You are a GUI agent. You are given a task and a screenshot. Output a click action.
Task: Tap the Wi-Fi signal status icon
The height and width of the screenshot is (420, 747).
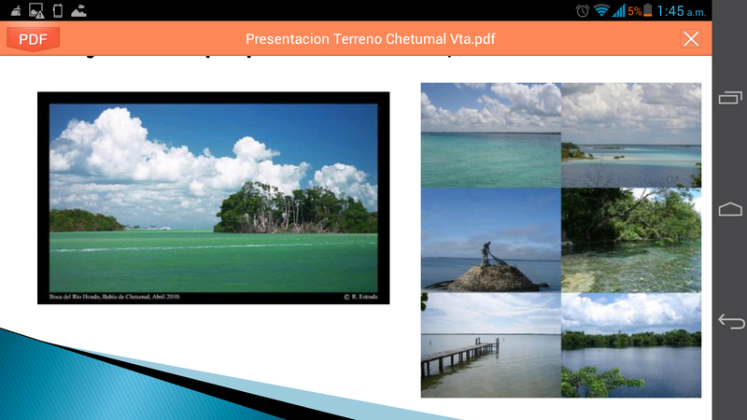pos(601,10)
